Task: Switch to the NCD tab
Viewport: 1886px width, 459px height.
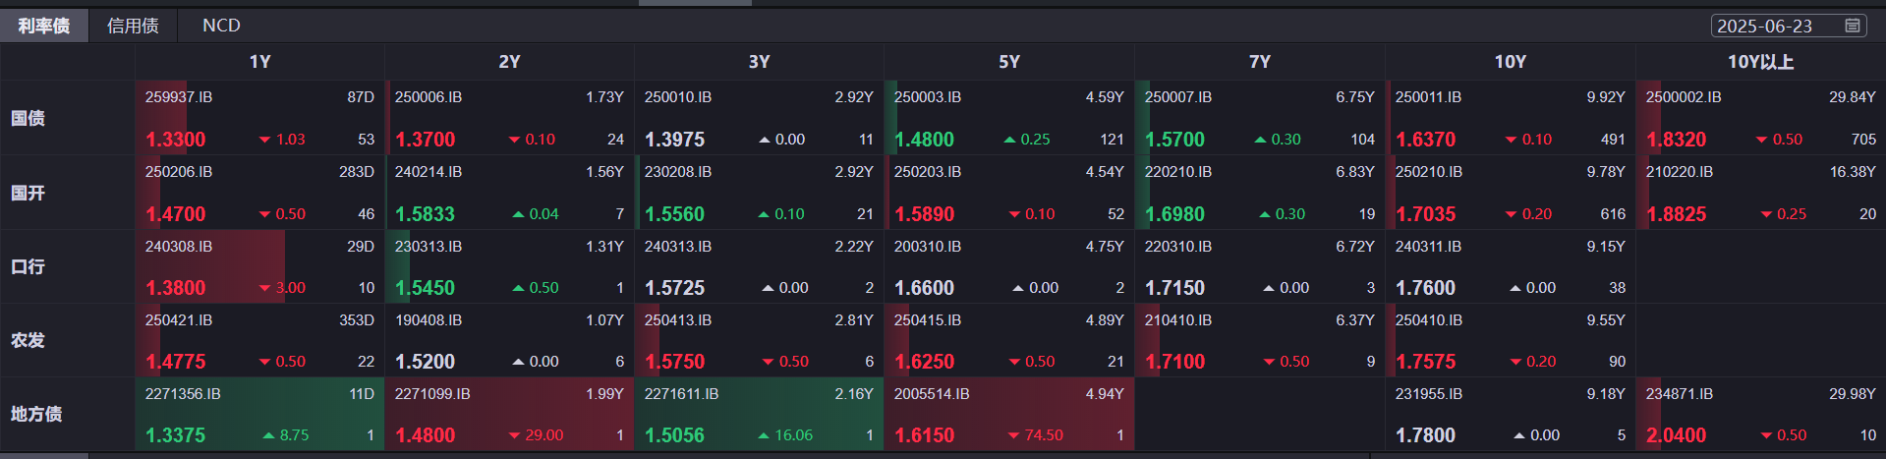Action: click(221, 26)
